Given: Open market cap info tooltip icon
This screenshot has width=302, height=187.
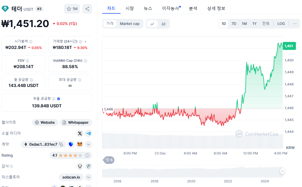Looking at the screenshot, I should pos(31,41).
